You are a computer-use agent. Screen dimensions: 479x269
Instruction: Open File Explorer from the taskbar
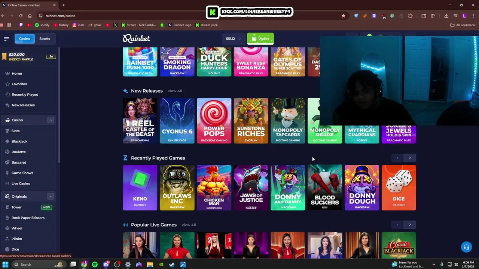click(150, 265)
